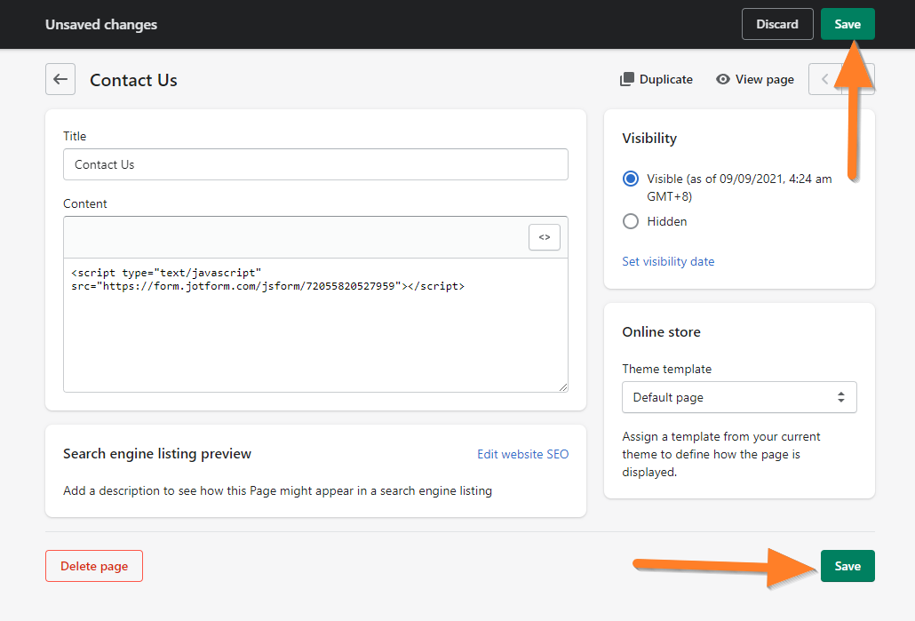This screenshot has width=915, height=621.
Task: Select the Visible radio button
Action: click(x=631, y=179)
